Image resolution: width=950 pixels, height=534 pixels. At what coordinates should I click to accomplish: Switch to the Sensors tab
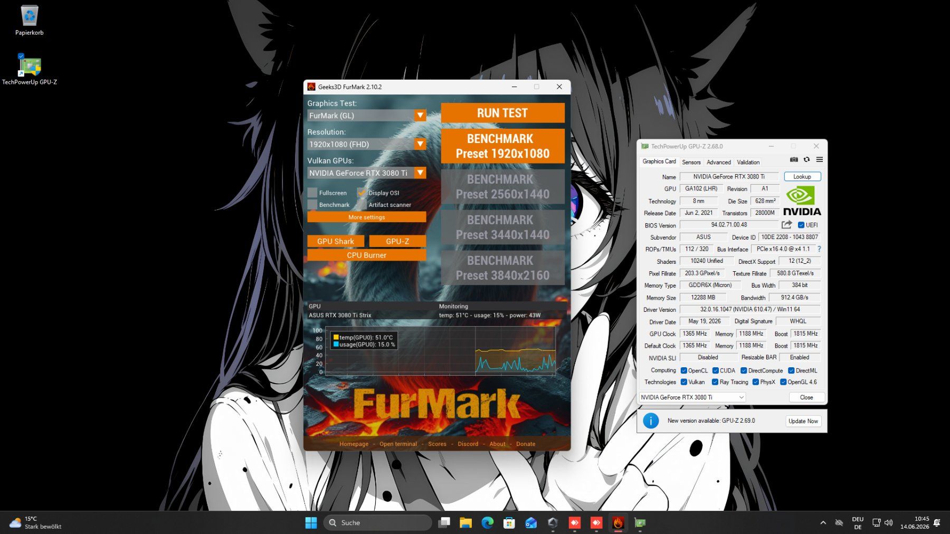pyautogui.click(x=691, y=162)
